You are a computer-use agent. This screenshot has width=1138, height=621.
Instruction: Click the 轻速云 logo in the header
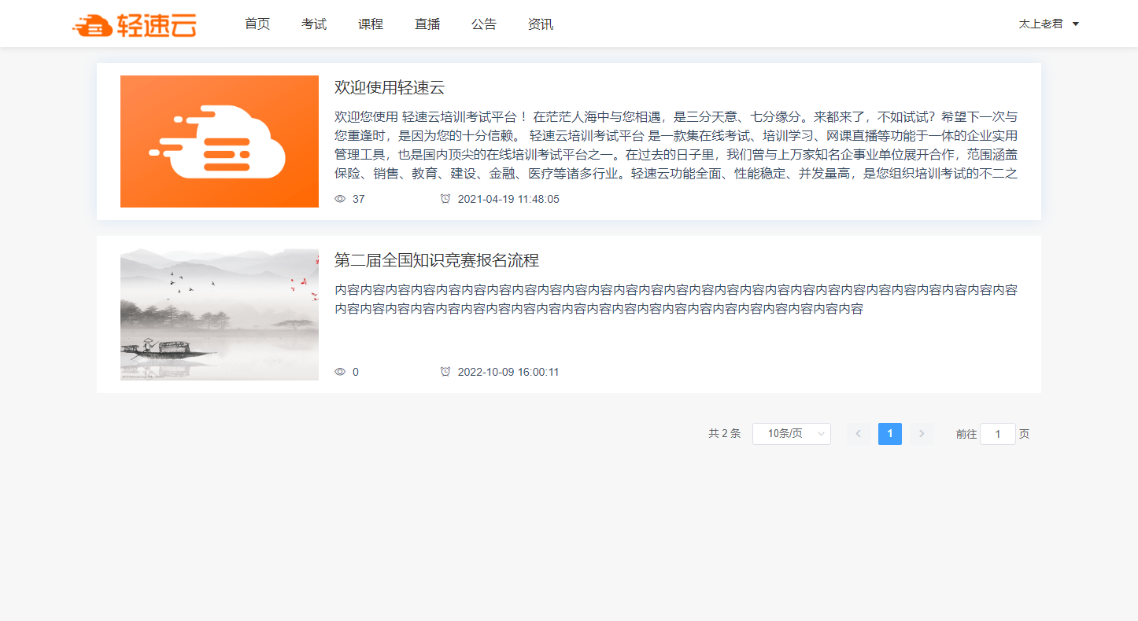click(x=134, y=25)
